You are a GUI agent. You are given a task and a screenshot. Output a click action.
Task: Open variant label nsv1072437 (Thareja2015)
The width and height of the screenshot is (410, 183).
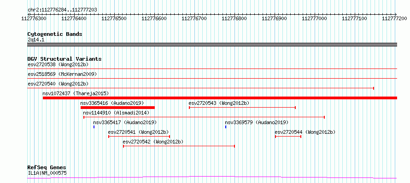pyautogui.click(x=75, y=93)
